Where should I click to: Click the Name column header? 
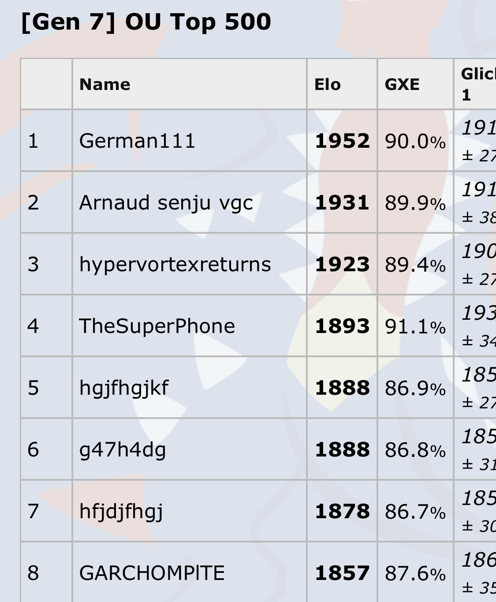coord(105,84)
